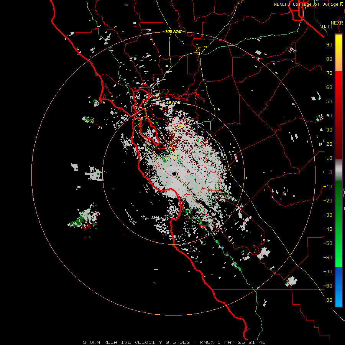Click the positive 60 scale value
The height and width of the screenshot is (345, 345).
tap(329, 87)
